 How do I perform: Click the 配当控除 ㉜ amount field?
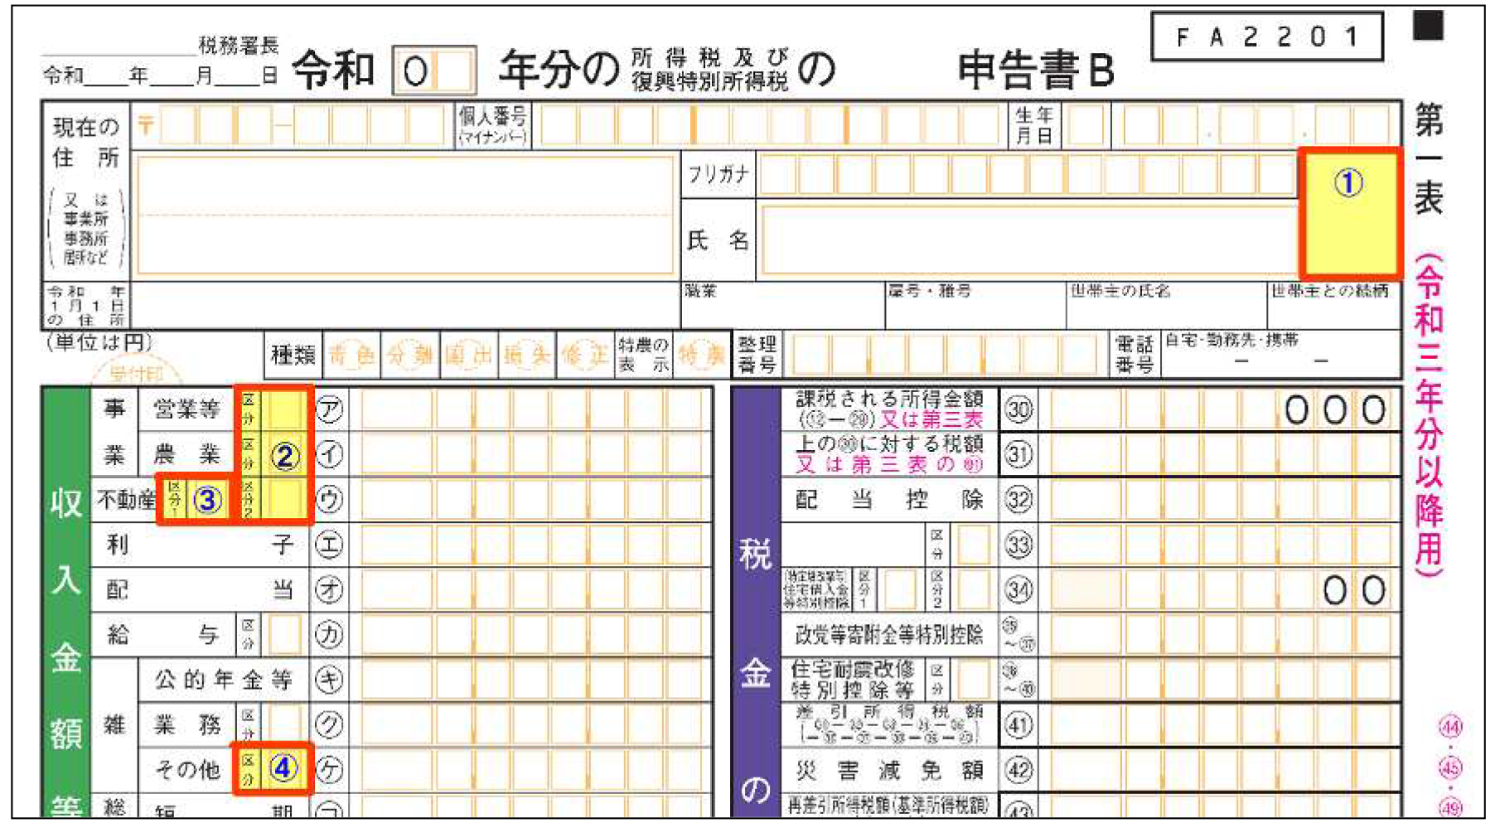pyautogui.click(x=1219, y=500)
